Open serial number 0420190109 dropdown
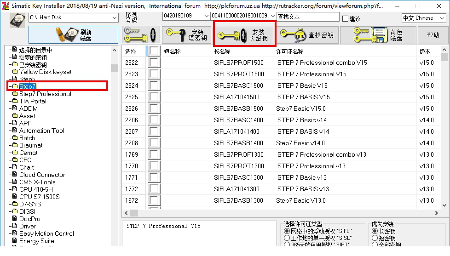The width and height of the screenshot is (450, 256). tap(206, 16)
